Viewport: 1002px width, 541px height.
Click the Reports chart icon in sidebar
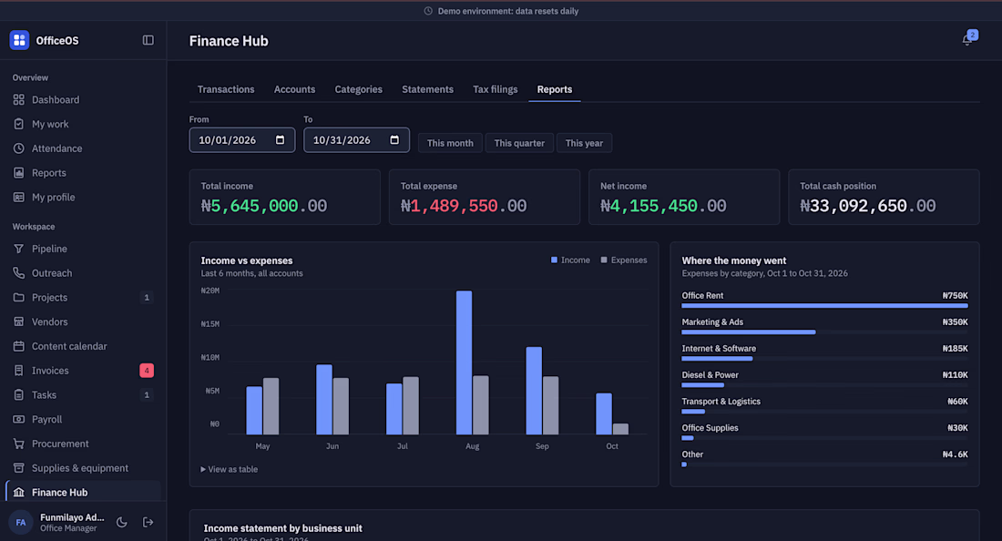point(18,172)
